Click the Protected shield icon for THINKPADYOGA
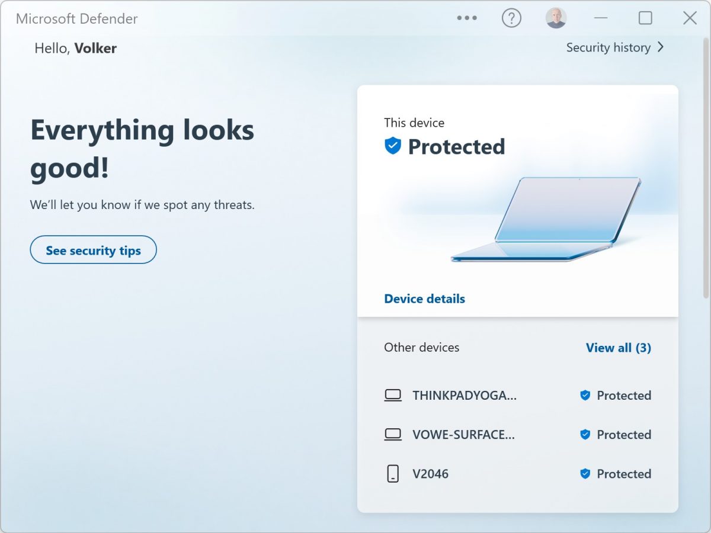The image size is (711, 533). [585, 395]
